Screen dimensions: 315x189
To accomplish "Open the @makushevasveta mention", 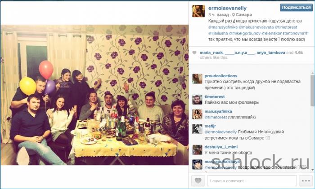I will [256, 27].
